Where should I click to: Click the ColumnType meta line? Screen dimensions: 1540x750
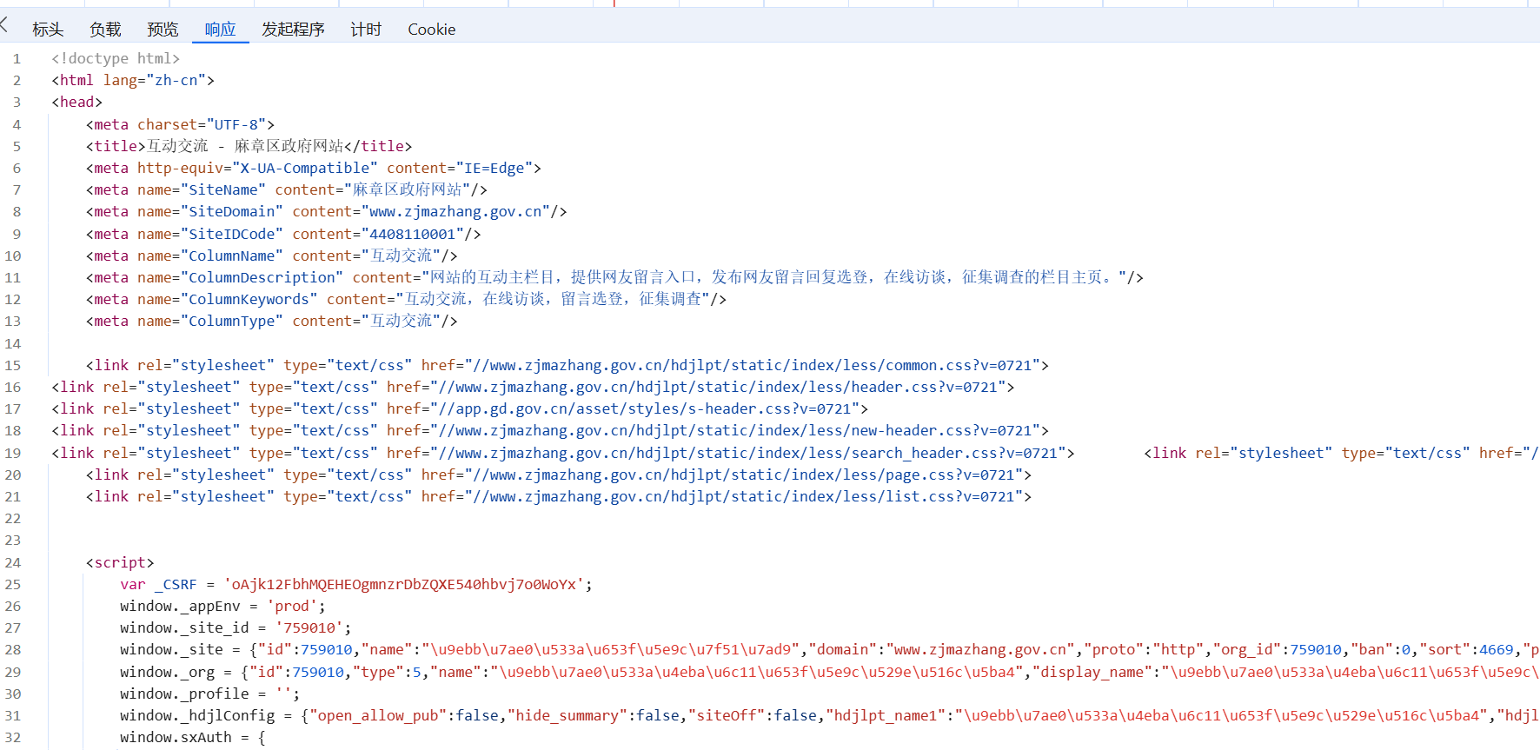pyautogui.click(x=271, y=321)
